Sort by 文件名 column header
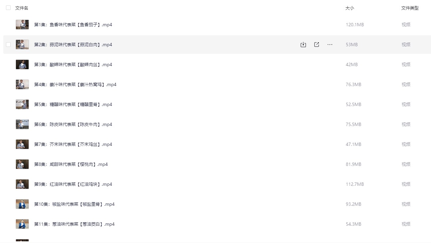Image resolution: width=431 pixels, height=243 pixels. click(22, 8)
